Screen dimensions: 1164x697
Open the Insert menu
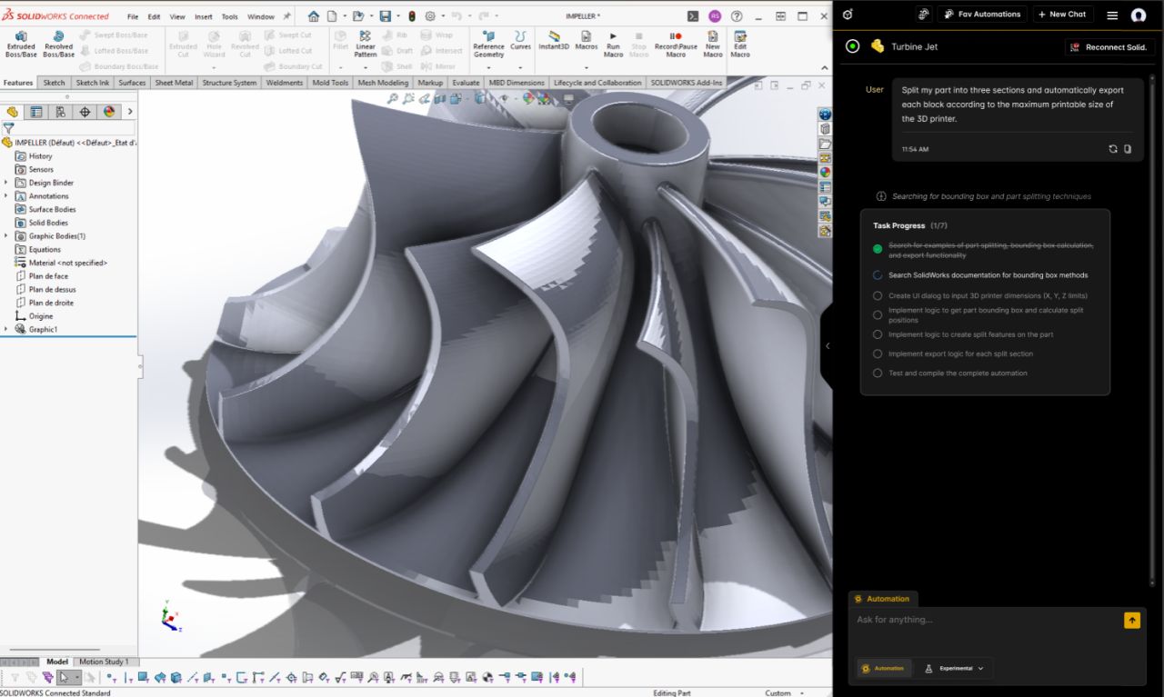click(x=204, y=16)
